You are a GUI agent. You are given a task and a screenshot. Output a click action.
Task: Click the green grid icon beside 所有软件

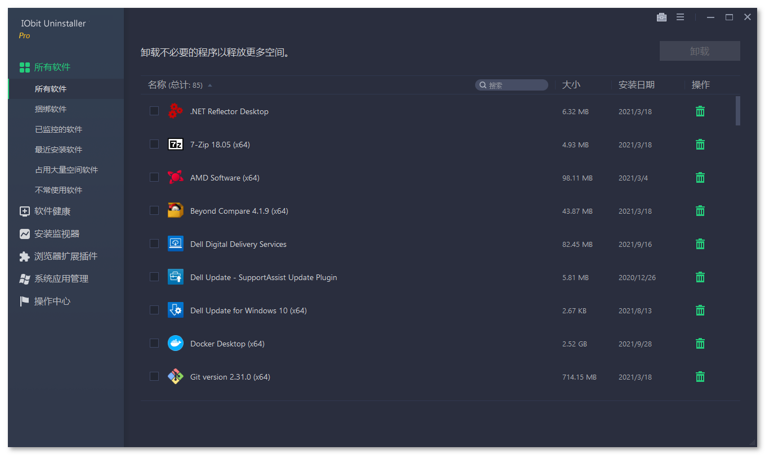(25, 67)
